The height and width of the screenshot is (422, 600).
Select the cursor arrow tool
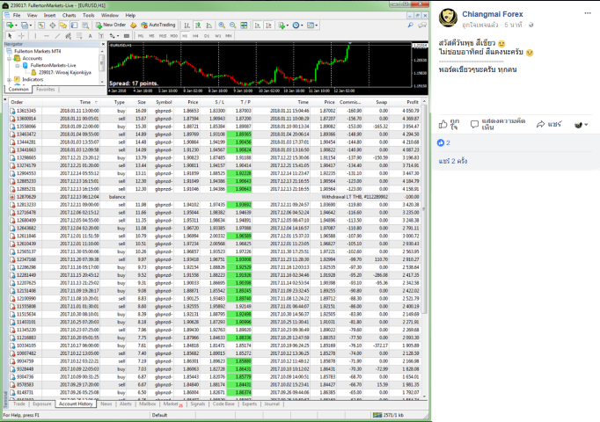(10, 36)
